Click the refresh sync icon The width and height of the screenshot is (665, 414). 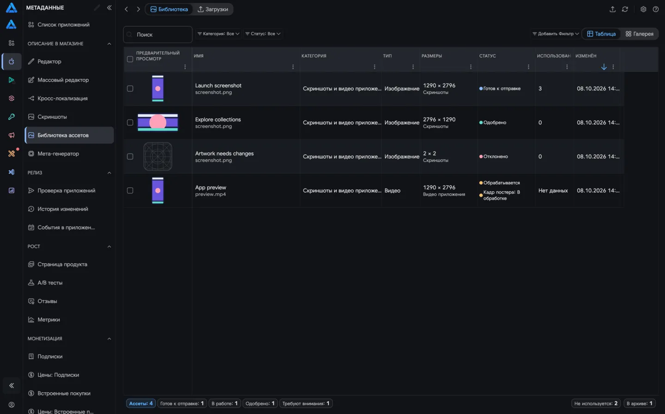click(625, 9)
